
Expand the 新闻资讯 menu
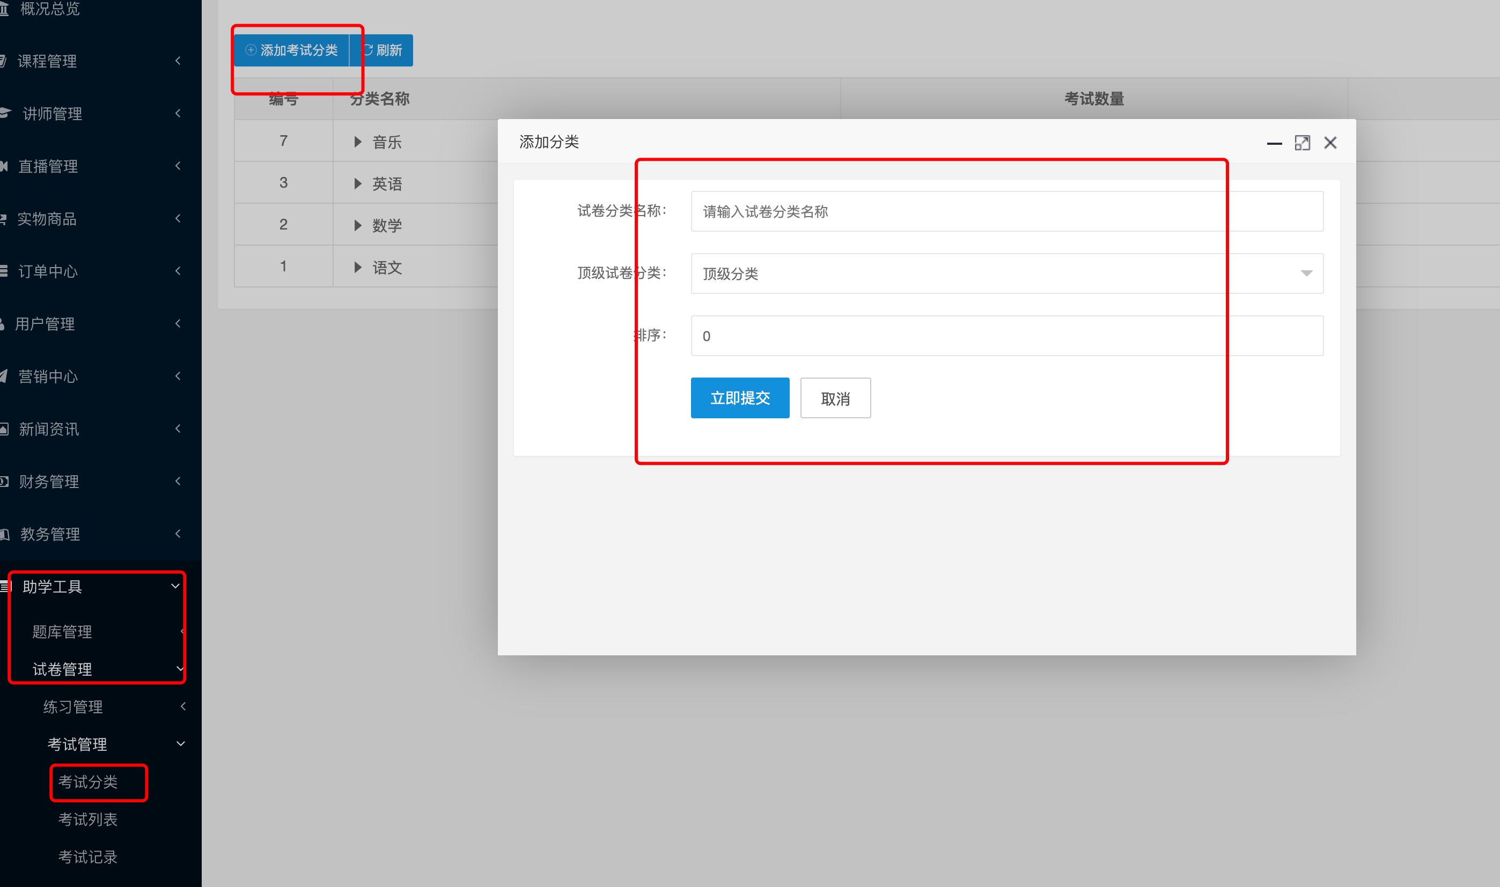tap(100, 429)
